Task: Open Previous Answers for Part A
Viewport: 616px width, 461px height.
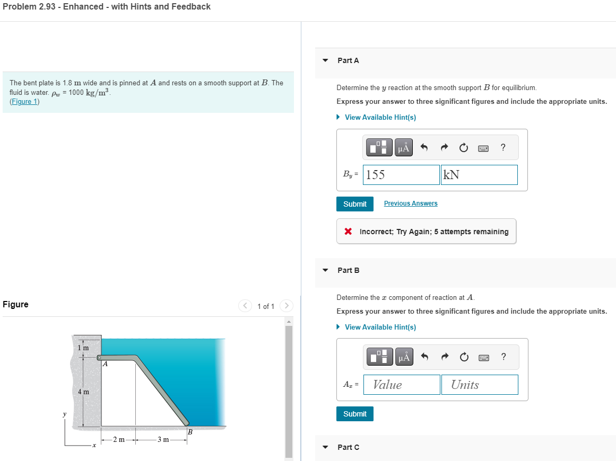Action: click(410, 203)
